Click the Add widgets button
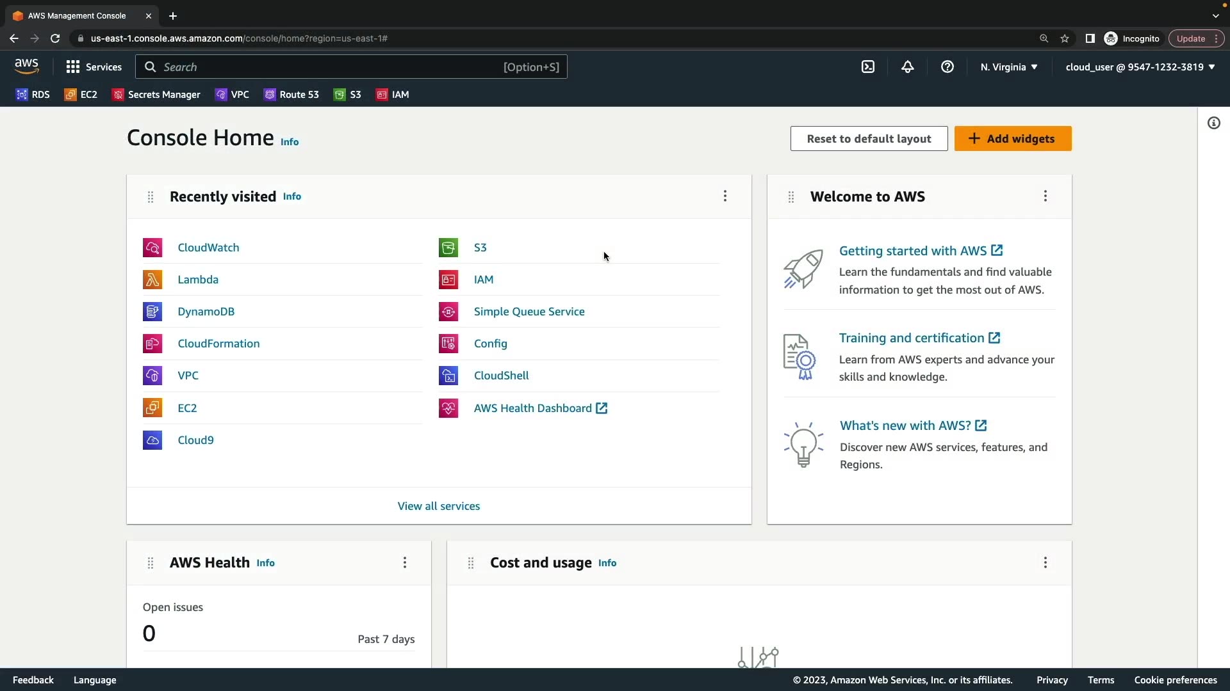 pos(1013,139)
